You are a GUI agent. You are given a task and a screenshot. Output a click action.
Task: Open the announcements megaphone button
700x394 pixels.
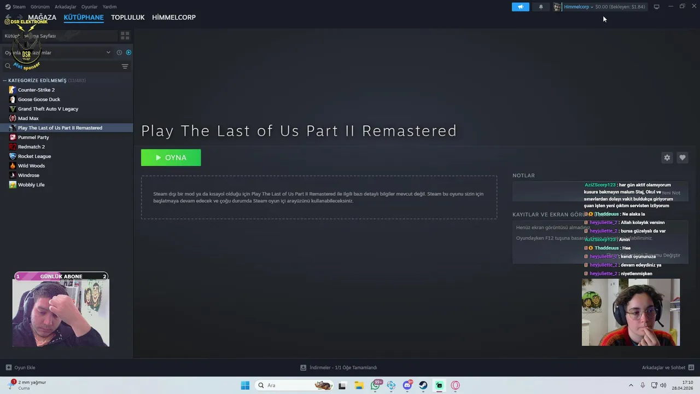[520, 7]
